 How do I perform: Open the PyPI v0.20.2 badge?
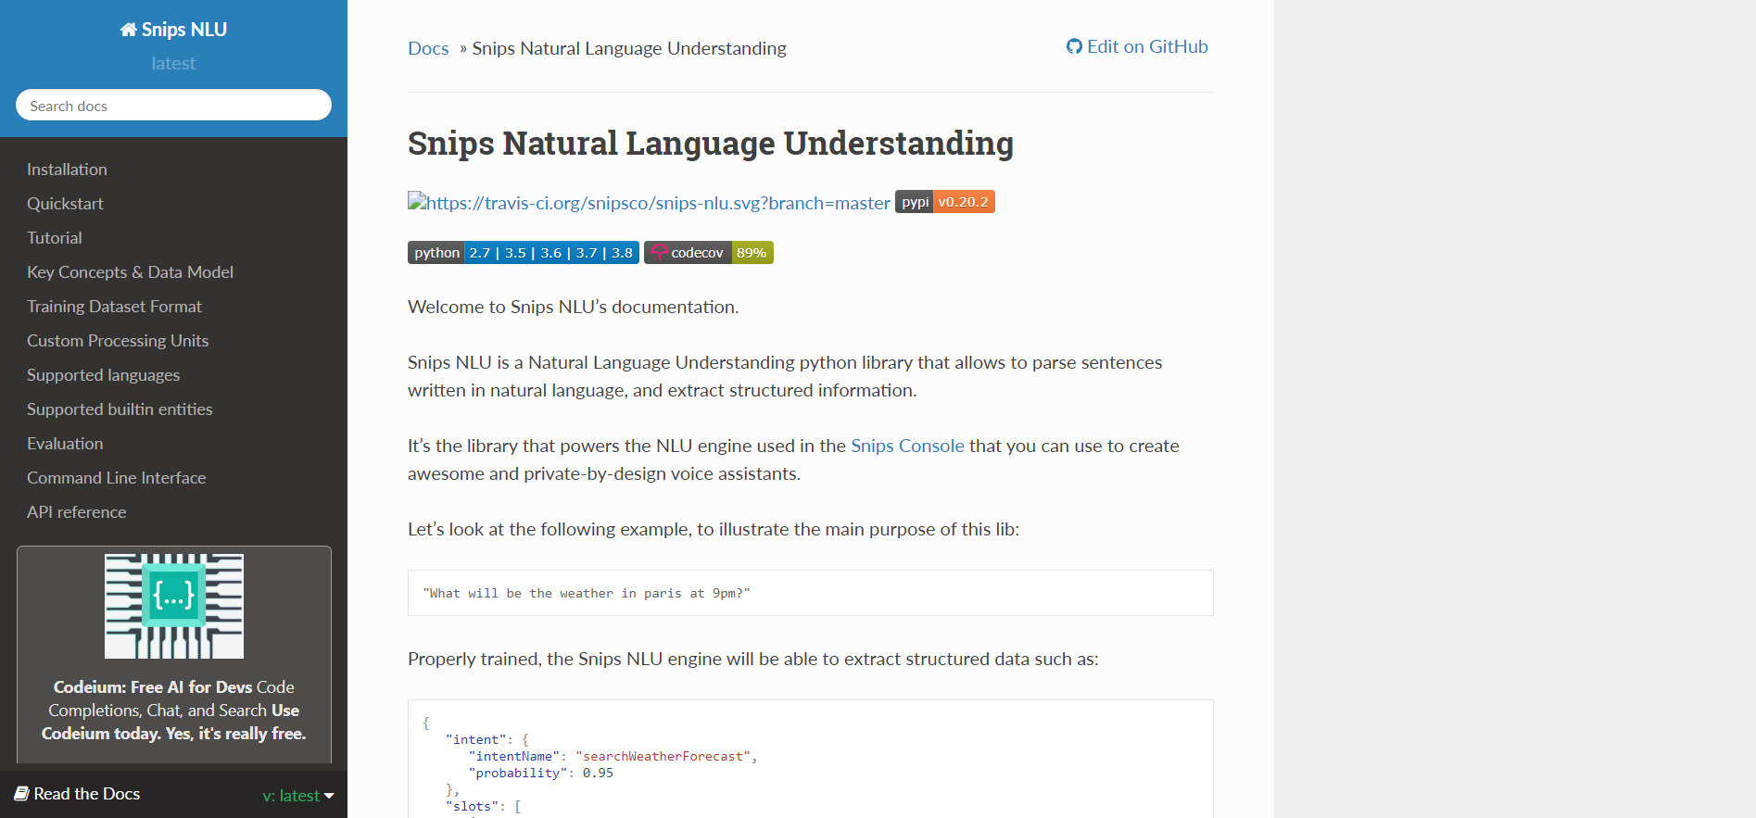944,202
